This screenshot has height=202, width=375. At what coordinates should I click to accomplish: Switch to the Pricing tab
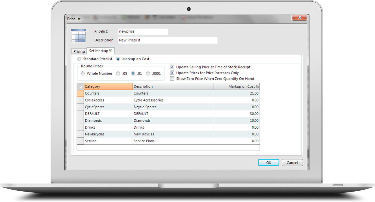(x=79, y=51)
